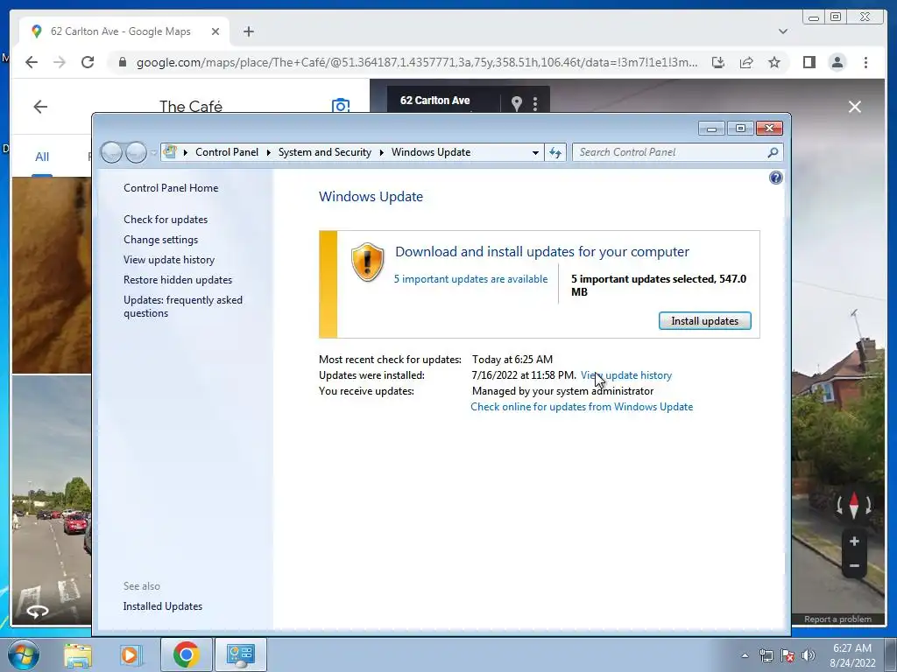Open the recent pages dropdown arrow
This screenshot has width=897, height=672.
pos(153,152)
